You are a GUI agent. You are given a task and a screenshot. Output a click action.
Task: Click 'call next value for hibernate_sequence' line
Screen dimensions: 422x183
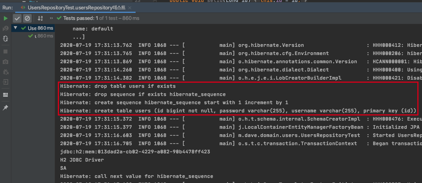point(137,176)
